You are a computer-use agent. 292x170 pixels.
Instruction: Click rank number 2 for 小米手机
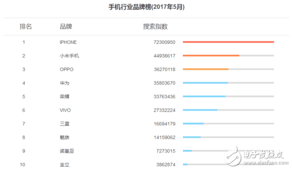24,56
